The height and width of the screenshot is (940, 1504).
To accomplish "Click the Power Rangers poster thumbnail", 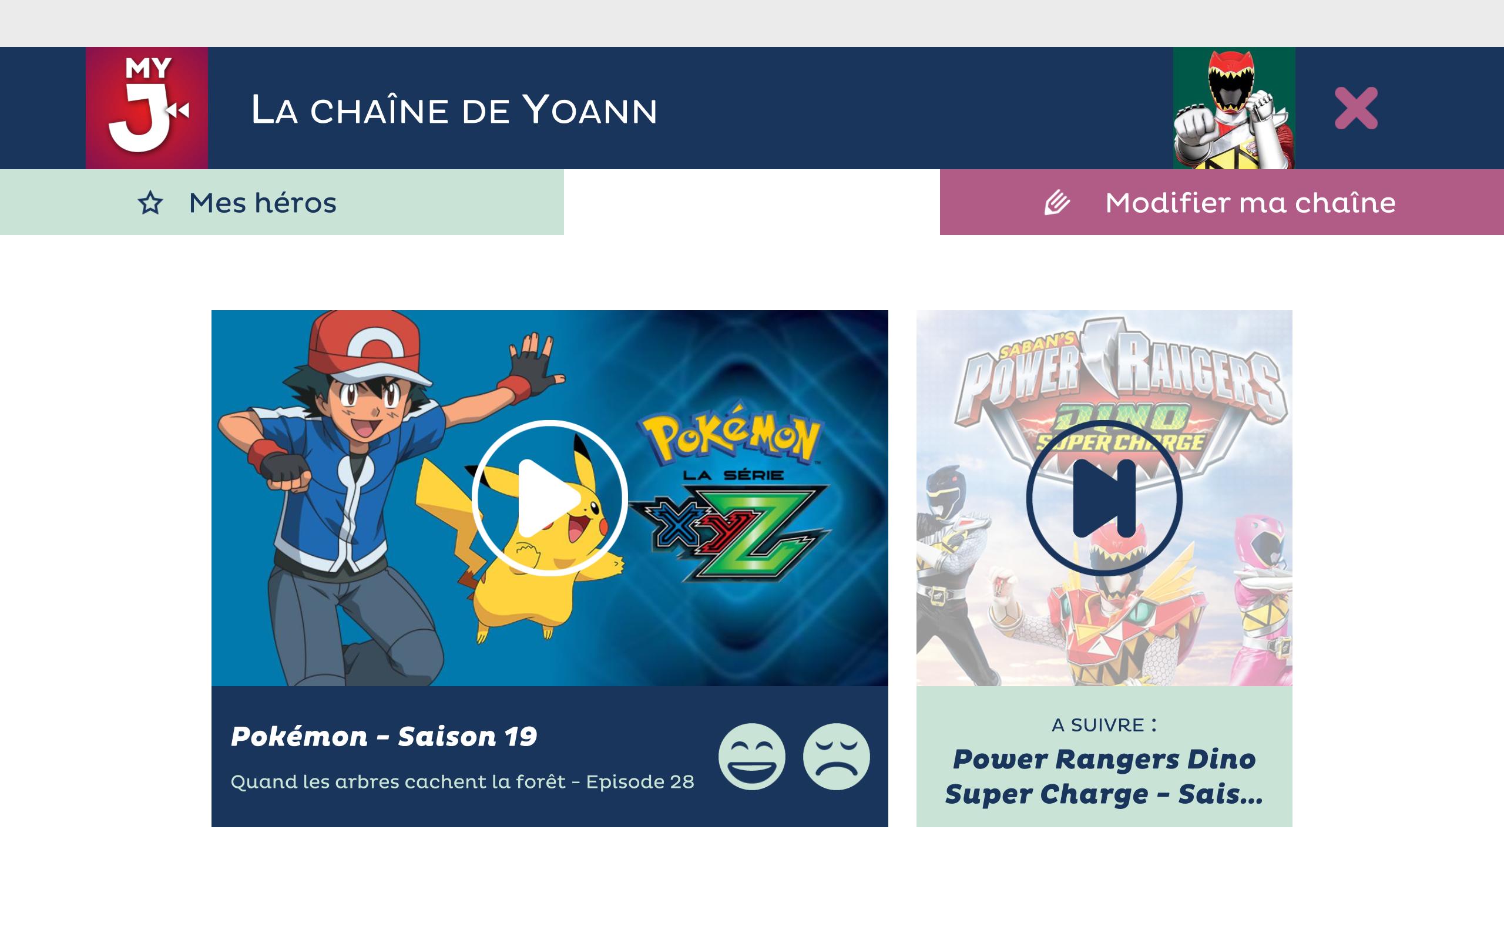I will pos(1104,498).
